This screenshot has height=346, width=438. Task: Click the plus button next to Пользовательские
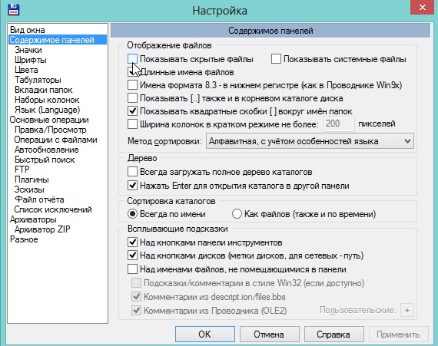tap(407, 310)
